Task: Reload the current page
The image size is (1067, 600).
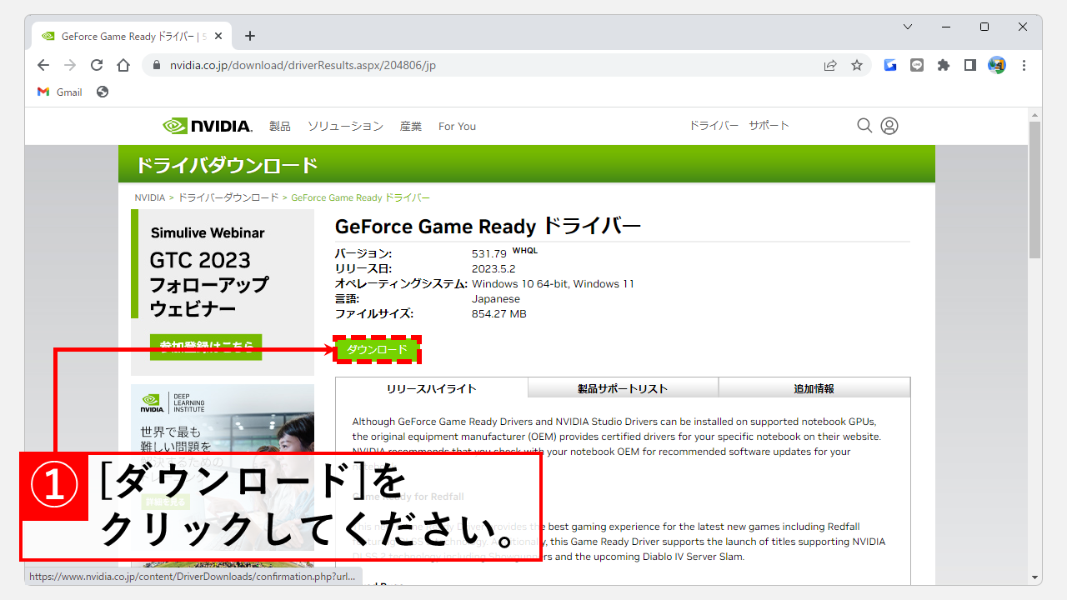Action: (96, 64)
